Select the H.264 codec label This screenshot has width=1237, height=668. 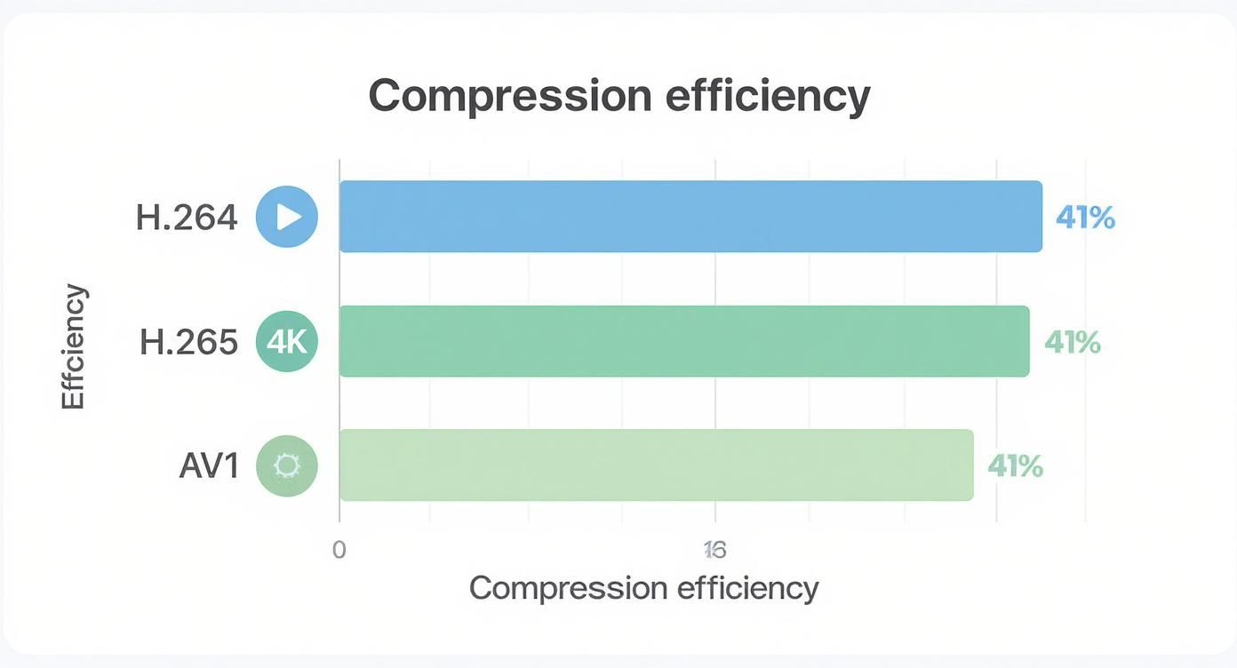tap(187, 217)
